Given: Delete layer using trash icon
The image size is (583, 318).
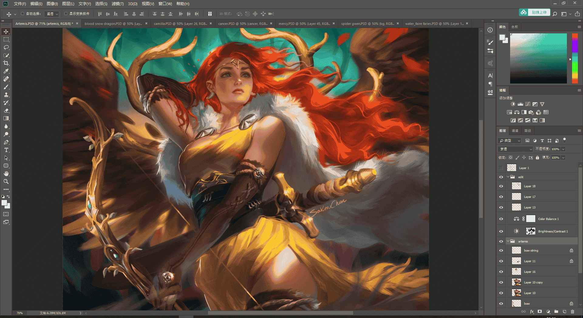Looking at the screenshot, I should pyautogui.click(x=572, y=312).
